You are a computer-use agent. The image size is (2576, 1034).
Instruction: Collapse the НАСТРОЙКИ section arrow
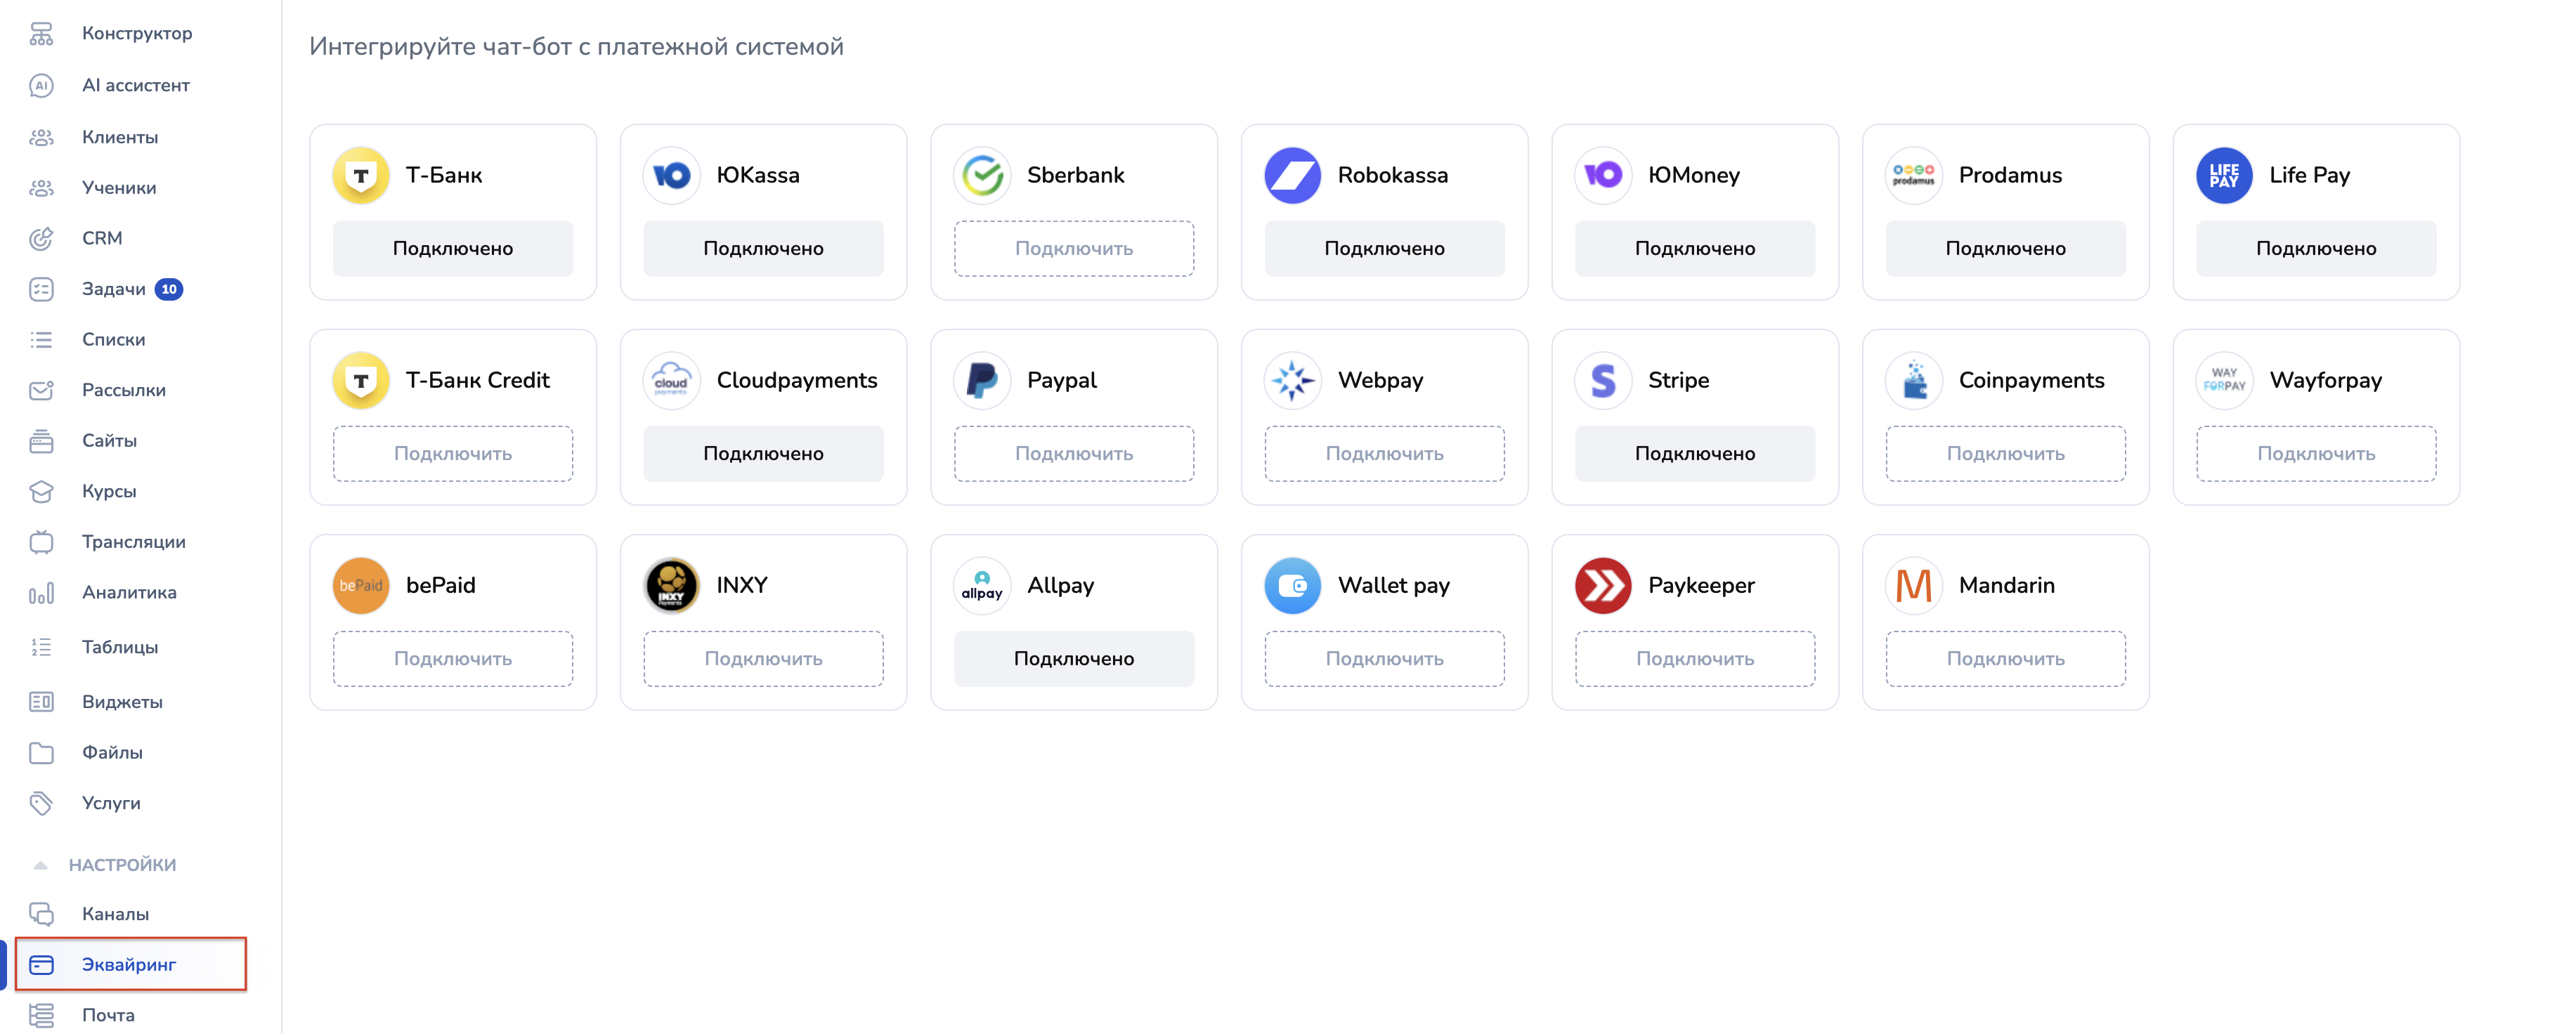tap(41, 865)
